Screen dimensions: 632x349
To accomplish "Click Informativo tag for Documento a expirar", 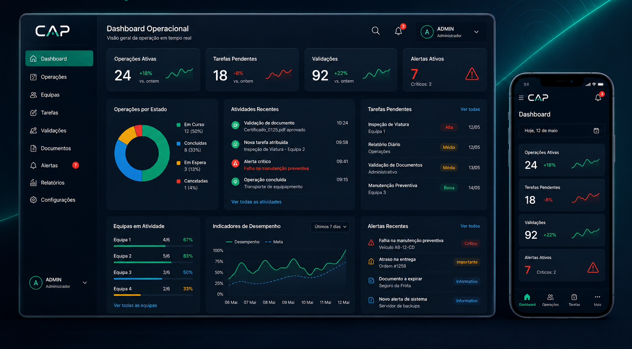I will pos(467,282).
